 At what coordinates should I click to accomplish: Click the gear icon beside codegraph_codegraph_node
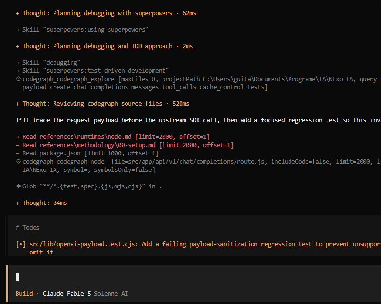click(18, 161)
